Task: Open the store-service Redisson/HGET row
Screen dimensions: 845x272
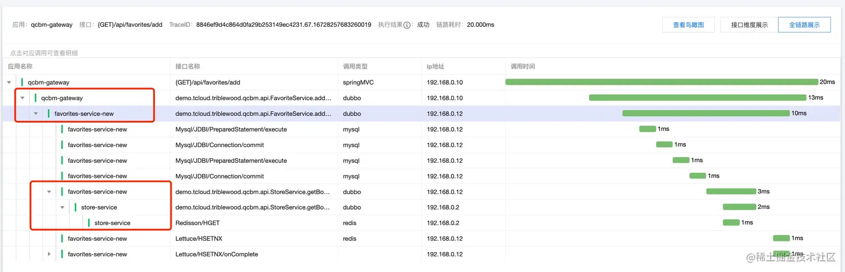Action: (x=112, y=223)
